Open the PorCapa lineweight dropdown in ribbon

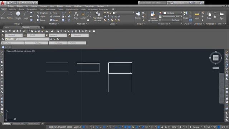coord(172,16)
